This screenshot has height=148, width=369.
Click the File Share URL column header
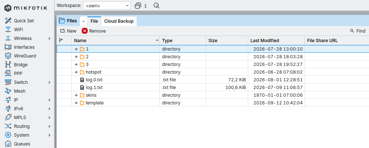[x=337, y=41]
